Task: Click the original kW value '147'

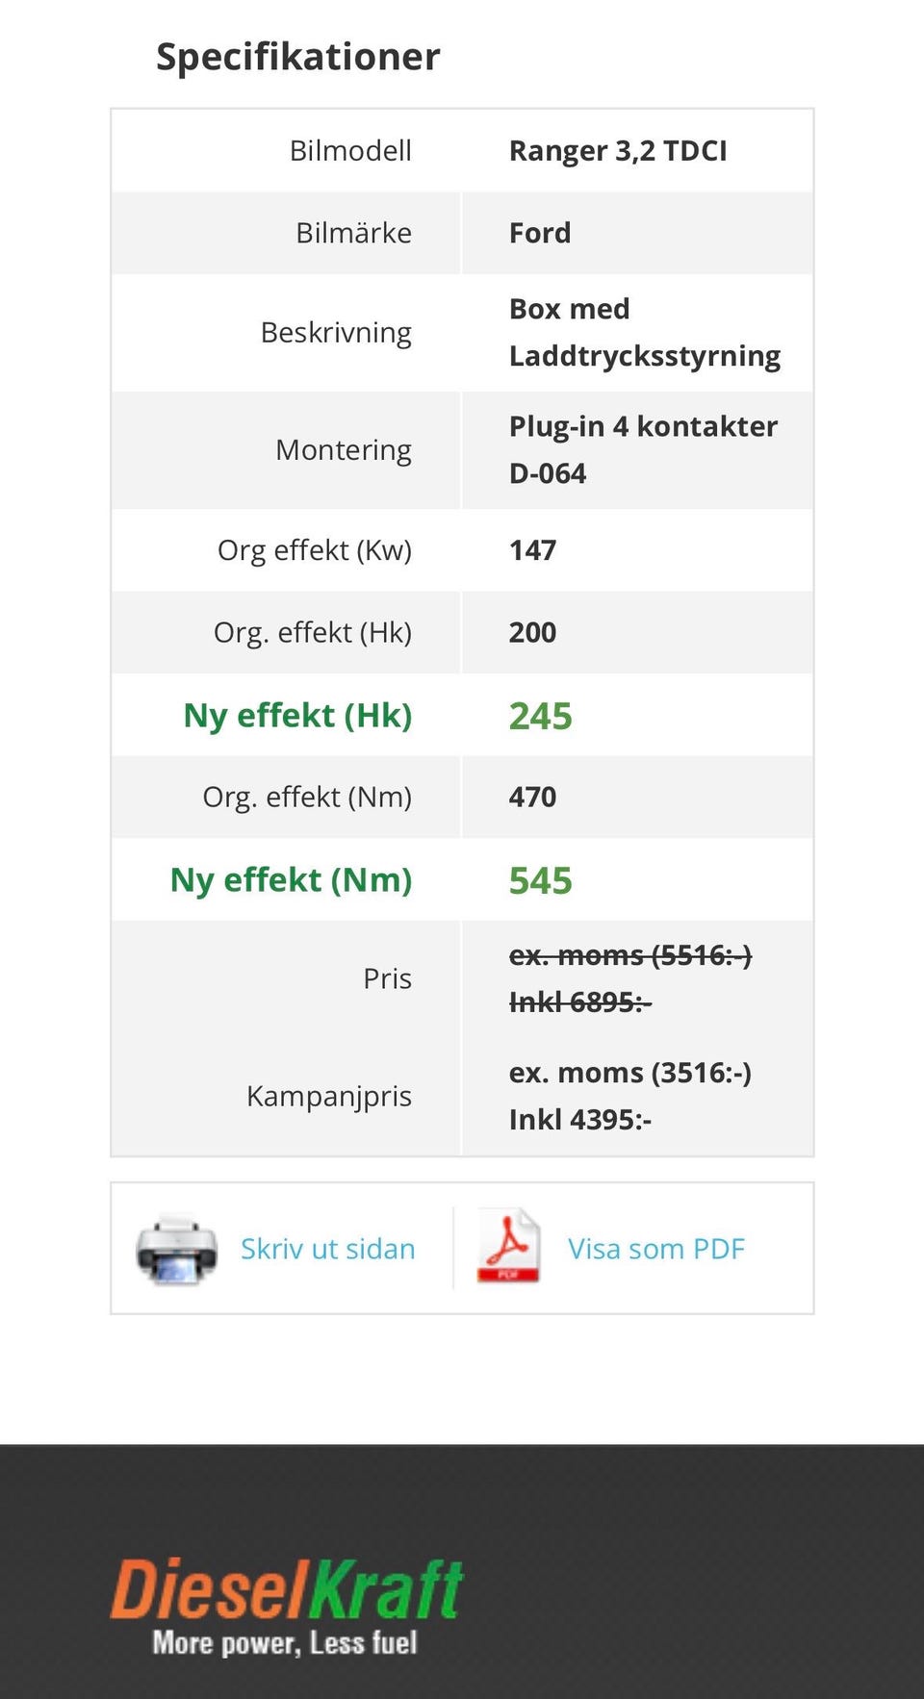Action: (532, 550)
